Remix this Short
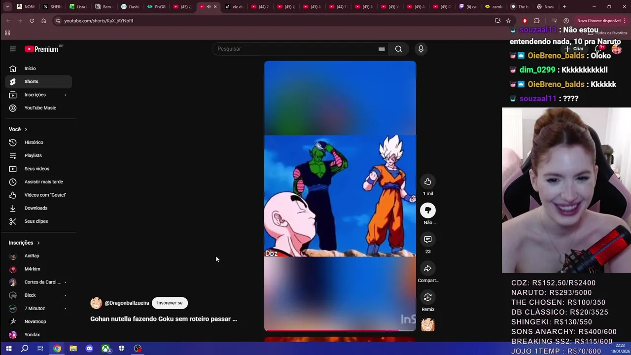Image resolution: width=631 pixels, height=355 pixels. [x=428, y=297]
